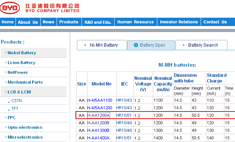
Task: Click the arrow bullet beside Microelectronics
Action: (6, 137)
